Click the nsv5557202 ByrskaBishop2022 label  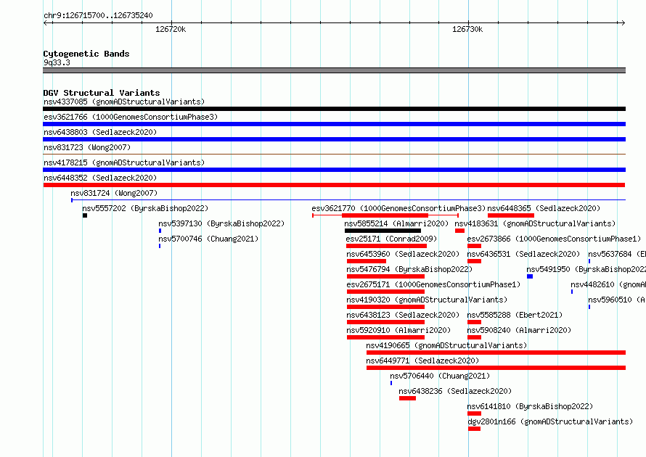[x=145, y=208]
